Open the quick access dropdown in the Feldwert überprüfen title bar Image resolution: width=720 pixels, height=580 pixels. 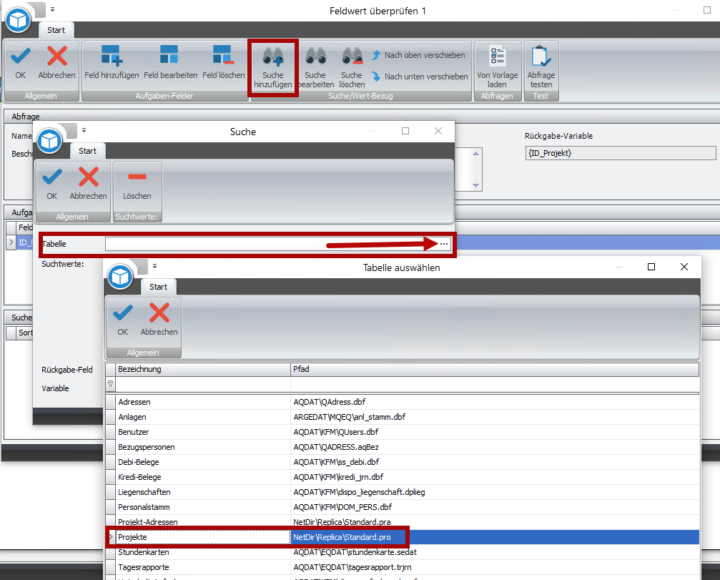52,9
